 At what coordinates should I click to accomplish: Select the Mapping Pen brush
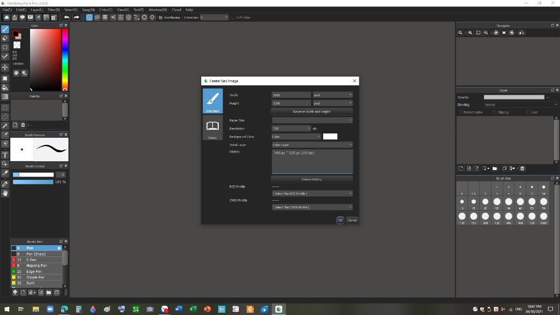37,266
